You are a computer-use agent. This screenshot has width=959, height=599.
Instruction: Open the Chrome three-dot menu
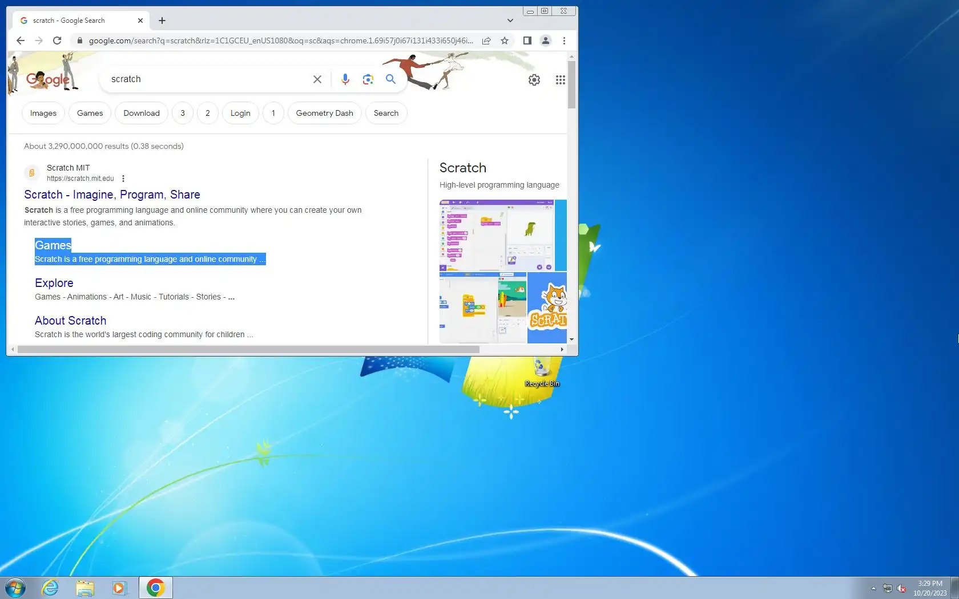[564, 41]
